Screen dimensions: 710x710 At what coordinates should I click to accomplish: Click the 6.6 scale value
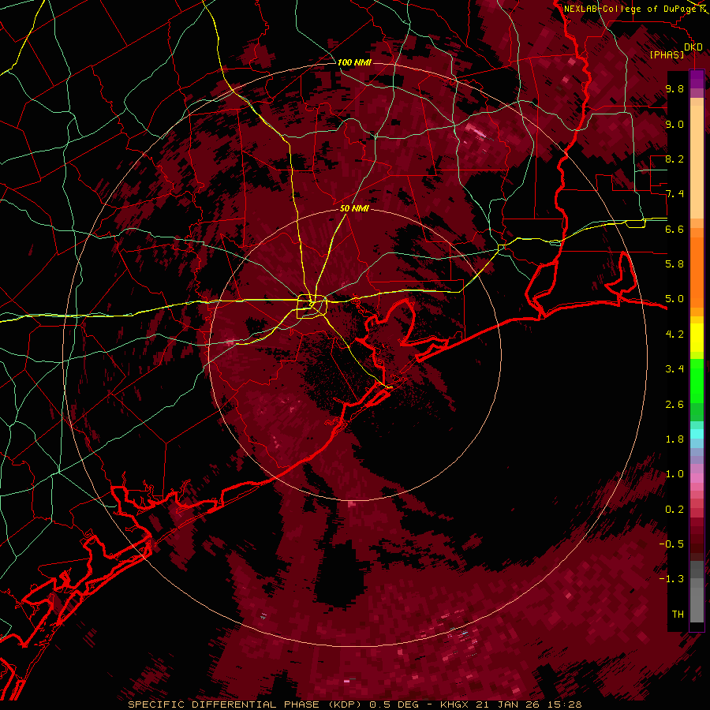(x=674, y=229)
